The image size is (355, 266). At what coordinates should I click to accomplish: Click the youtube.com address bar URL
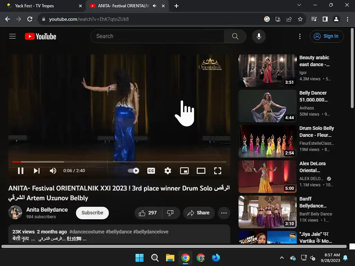[89, 19]
